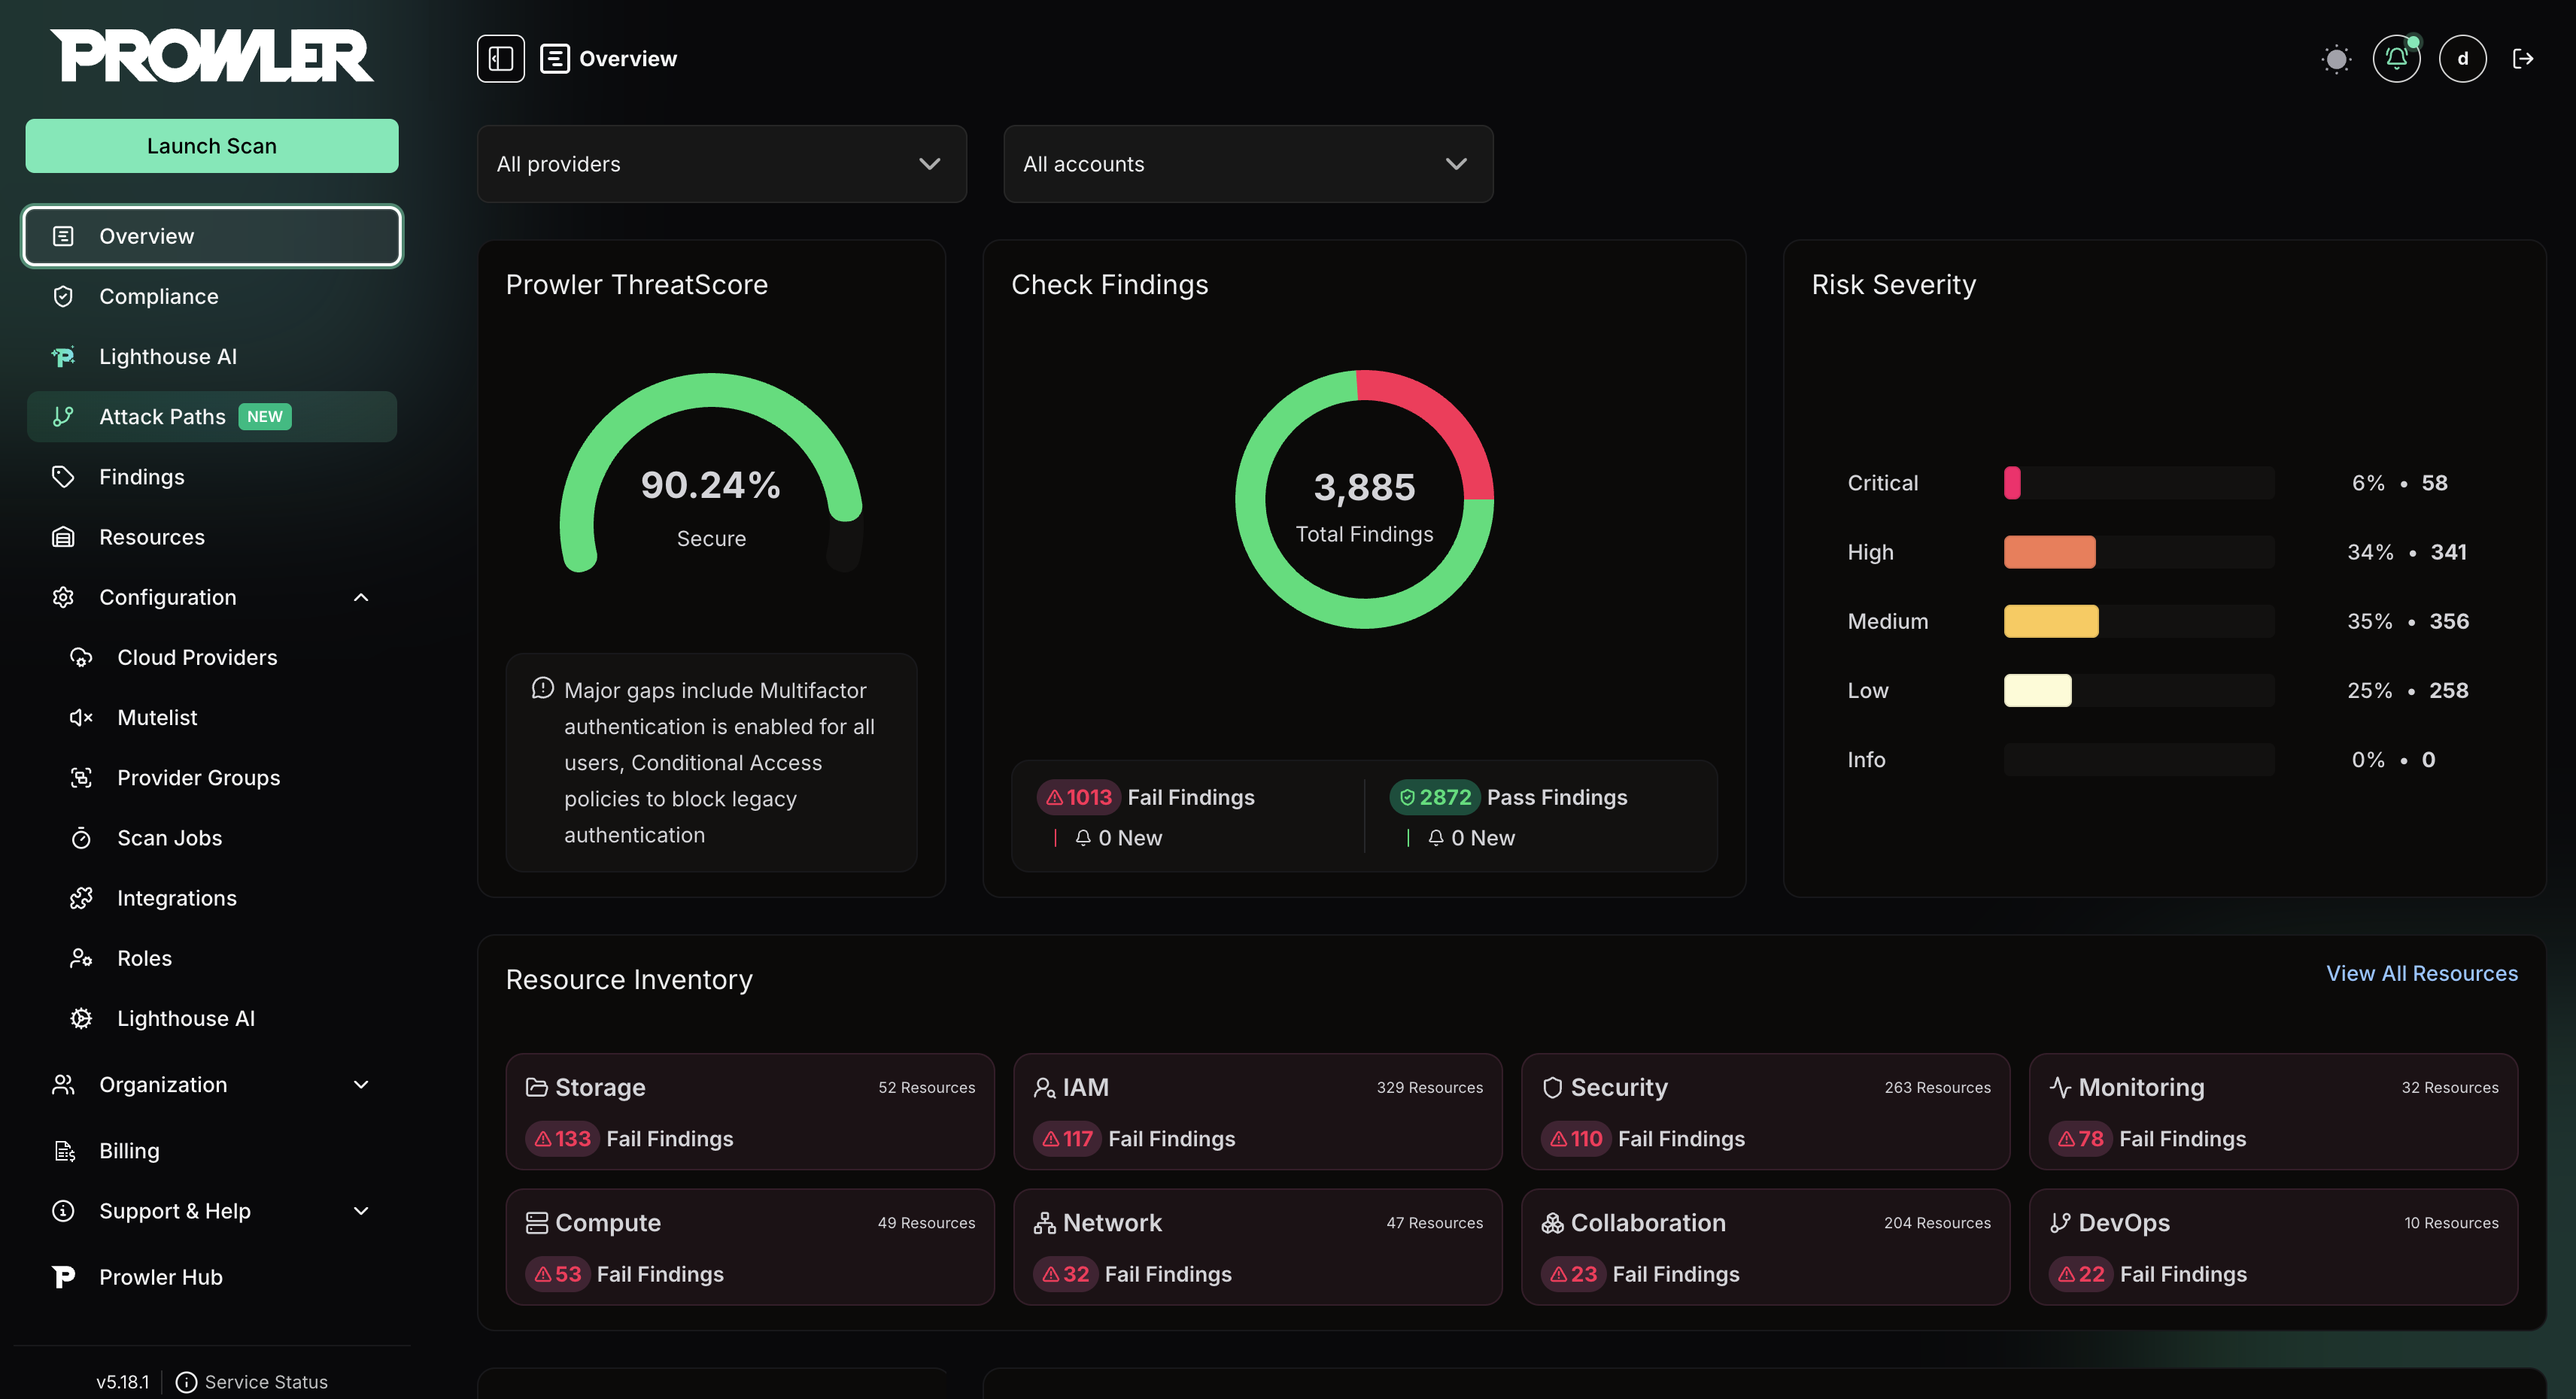Open the user avatar 'd'
The height and width of the screenshot is (1399, 2576).
coord(2462,59)
